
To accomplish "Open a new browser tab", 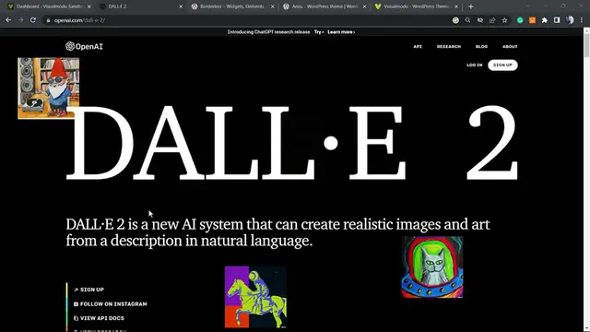I will (x=471, y=6).
